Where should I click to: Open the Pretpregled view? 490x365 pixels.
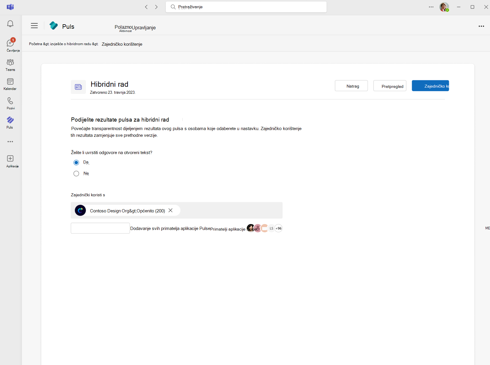click(390, 86)
